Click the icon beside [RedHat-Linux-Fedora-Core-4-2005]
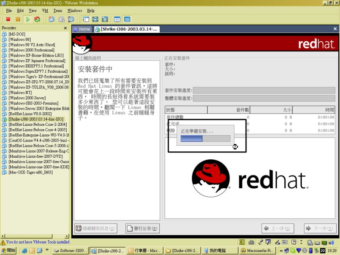This screenshot has width=340, height=255. [4, 130]
